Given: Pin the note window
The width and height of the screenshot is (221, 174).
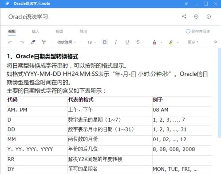Looking at the screenshot, I should (186, 4).
